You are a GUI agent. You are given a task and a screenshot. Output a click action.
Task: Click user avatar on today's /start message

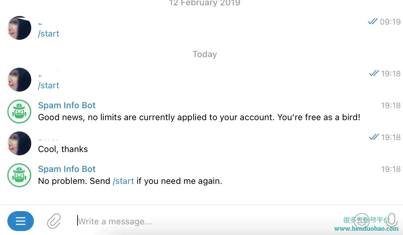coord(19,80)
